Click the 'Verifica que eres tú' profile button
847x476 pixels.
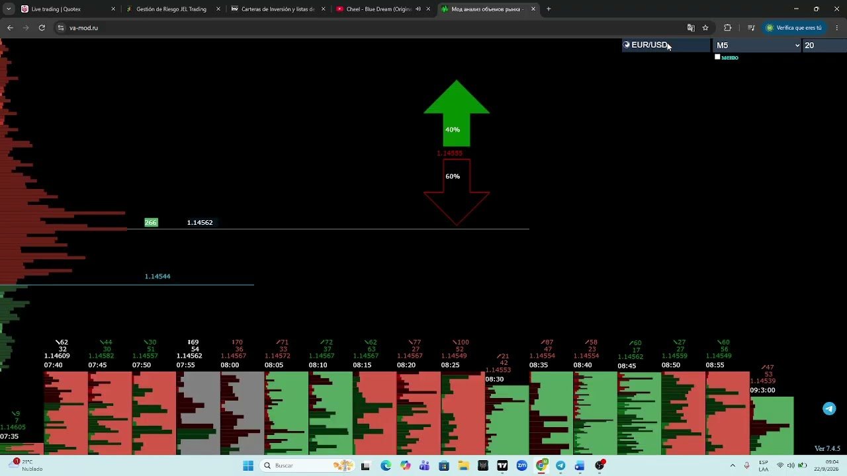pos(793,28)
